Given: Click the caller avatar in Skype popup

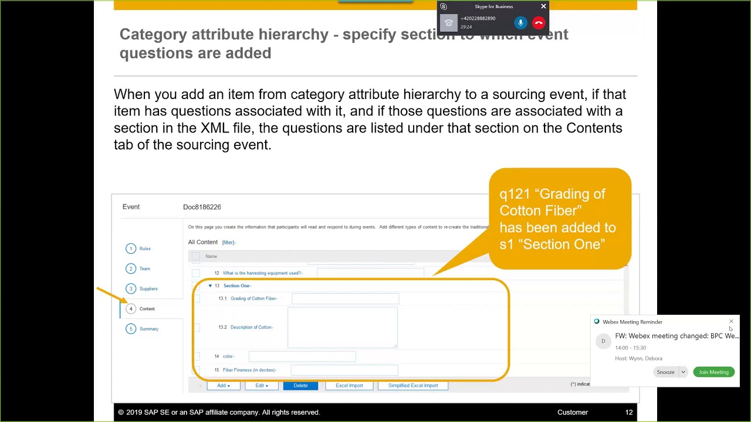Looking at the screenshot, I should coord(449,23).
